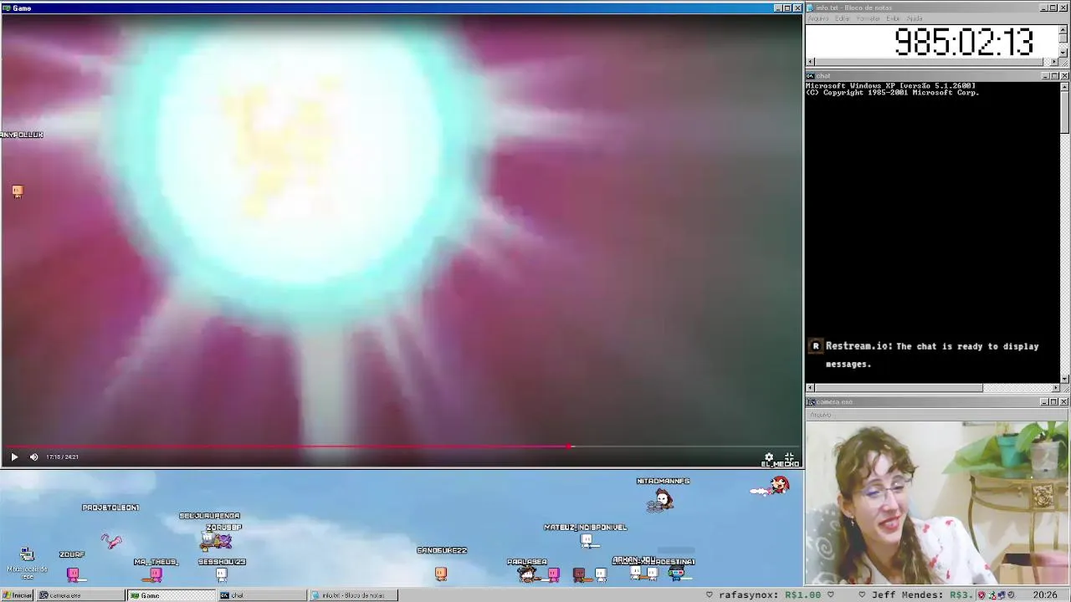The width and height of the screenshot is (1071, 602).
Task: Click the Game window title bar icon
Action: (x=6, y=8)
